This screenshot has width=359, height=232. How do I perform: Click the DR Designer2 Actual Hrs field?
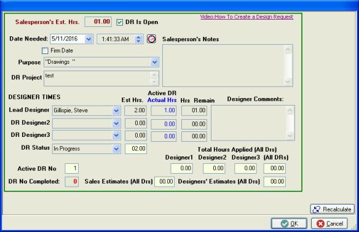click(164, 124)
